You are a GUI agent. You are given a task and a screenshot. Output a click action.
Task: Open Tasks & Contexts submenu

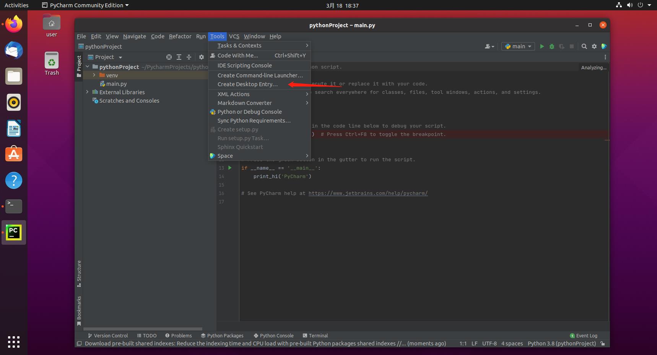coord(259,46)
